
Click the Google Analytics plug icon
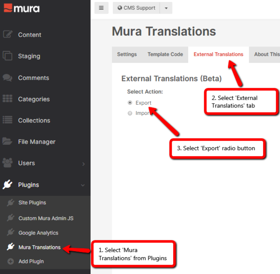[11, 232]
